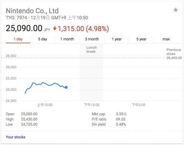Click the 25,090.00 current price text
Viewport: 185px width, 145px height.
point(24,28)
